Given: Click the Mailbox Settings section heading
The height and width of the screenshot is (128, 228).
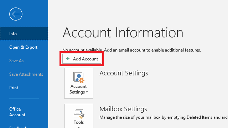Looking at the screenshot, I should coord(123,109).
